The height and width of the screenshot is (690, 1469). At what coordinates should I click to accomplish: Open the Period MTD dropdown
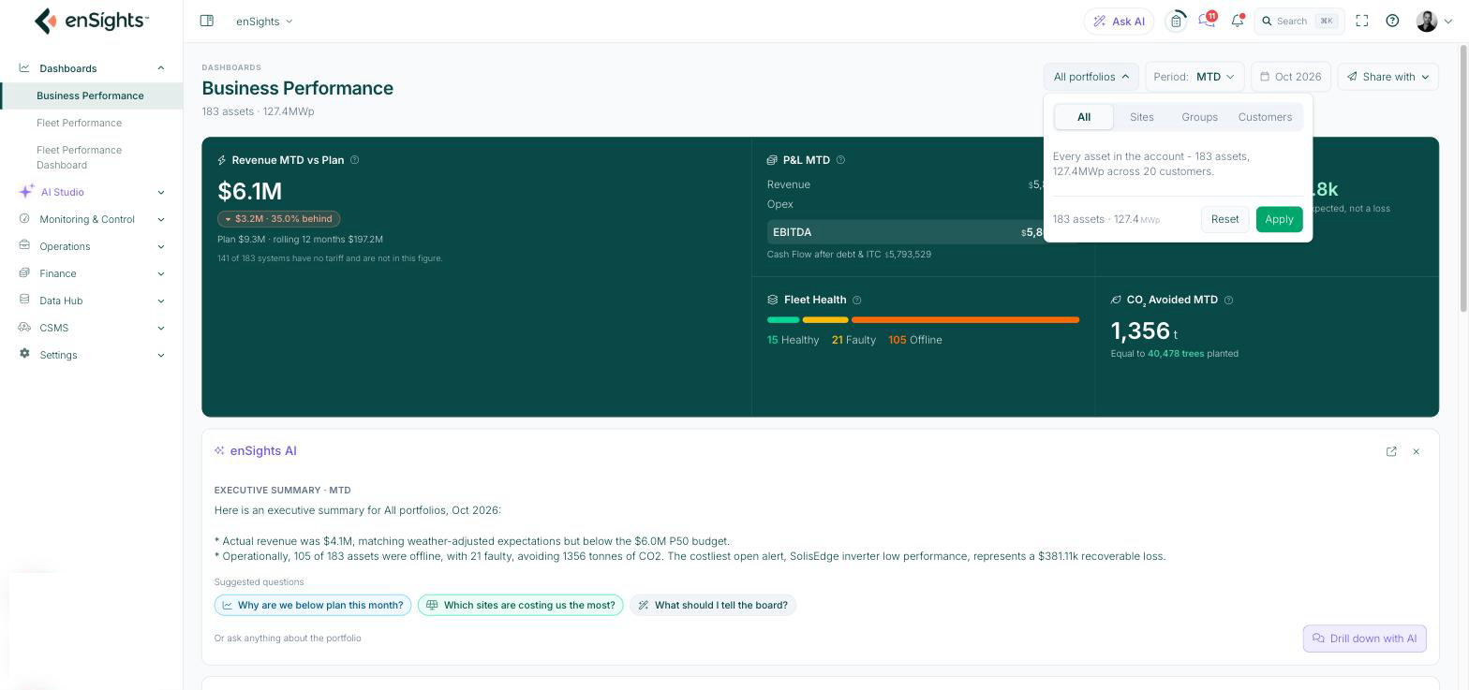[1194, 77]
